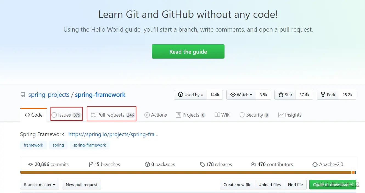The height and width of the screenshot is (193, 365).
Task: Click the Issues 879 counter badge
Action: (x=77, y=115)
